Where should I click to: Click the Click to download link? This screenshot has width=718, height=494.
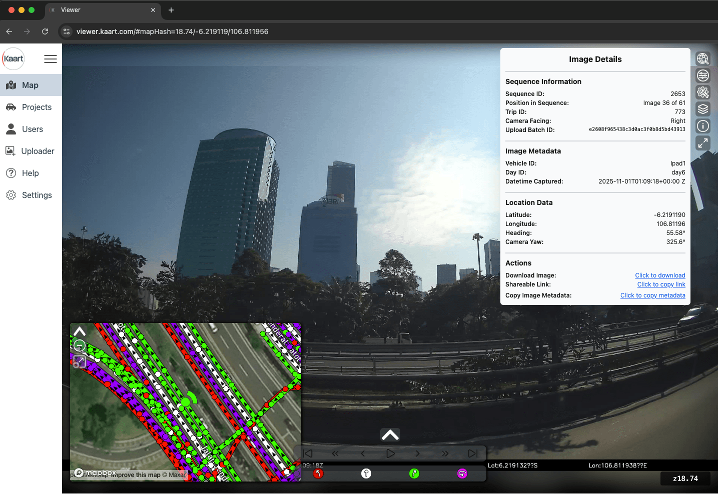tap(659, 275)
